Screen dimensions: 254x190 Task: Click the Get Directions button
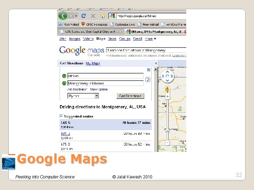point(130,96)
